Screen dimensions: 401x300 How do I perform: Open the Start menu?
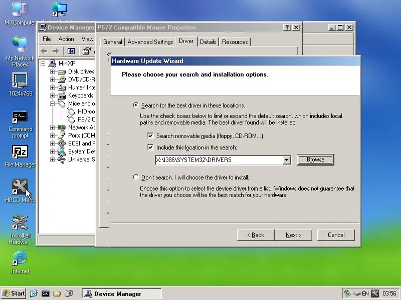(14, 293)
